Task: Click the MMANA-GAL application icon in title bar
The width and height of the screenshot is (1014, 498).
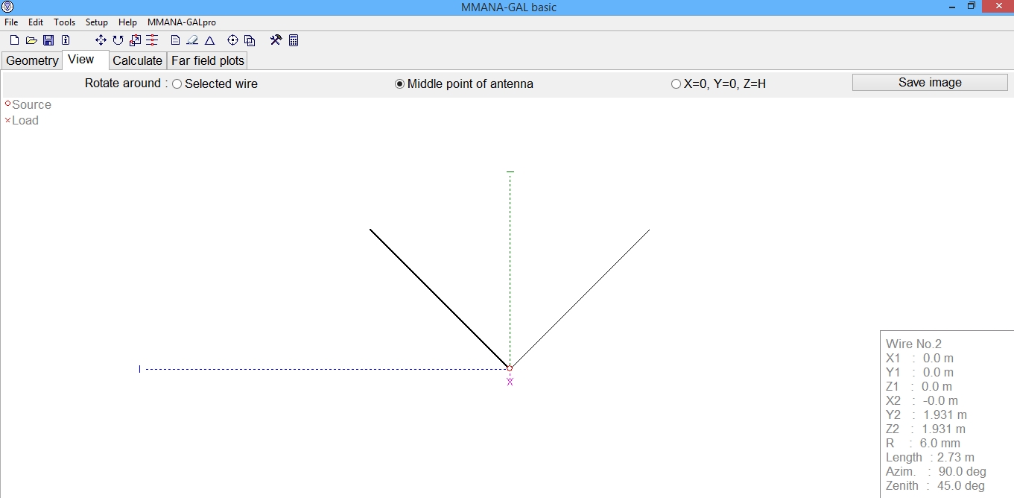Action: [8, 7]
